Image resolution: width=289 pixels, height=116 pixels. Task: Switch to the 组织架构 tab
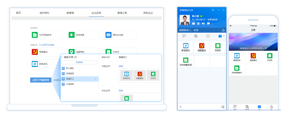tap(44, 13)
